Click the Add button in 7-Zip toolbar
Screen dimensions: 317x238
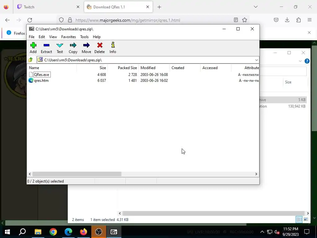coord(33,48)
